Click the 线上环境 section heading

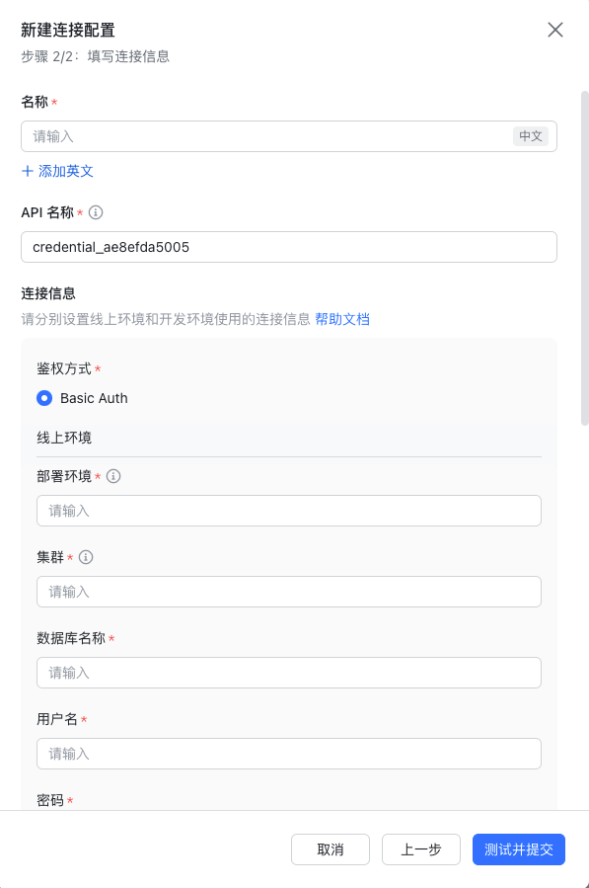point(64,438)
